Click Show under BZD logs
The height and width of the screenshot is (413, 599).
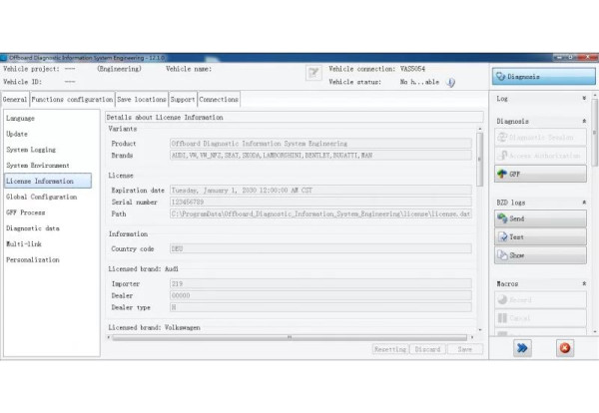(540, 255)
